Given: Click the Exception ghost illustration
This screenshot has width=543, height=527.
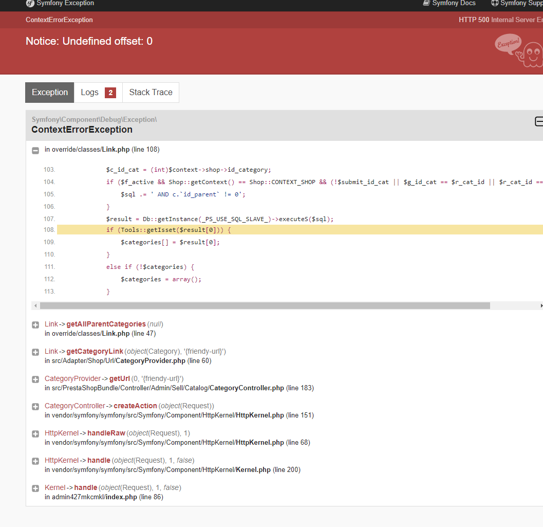Looking at the screenshot, I should click(519, 50).
